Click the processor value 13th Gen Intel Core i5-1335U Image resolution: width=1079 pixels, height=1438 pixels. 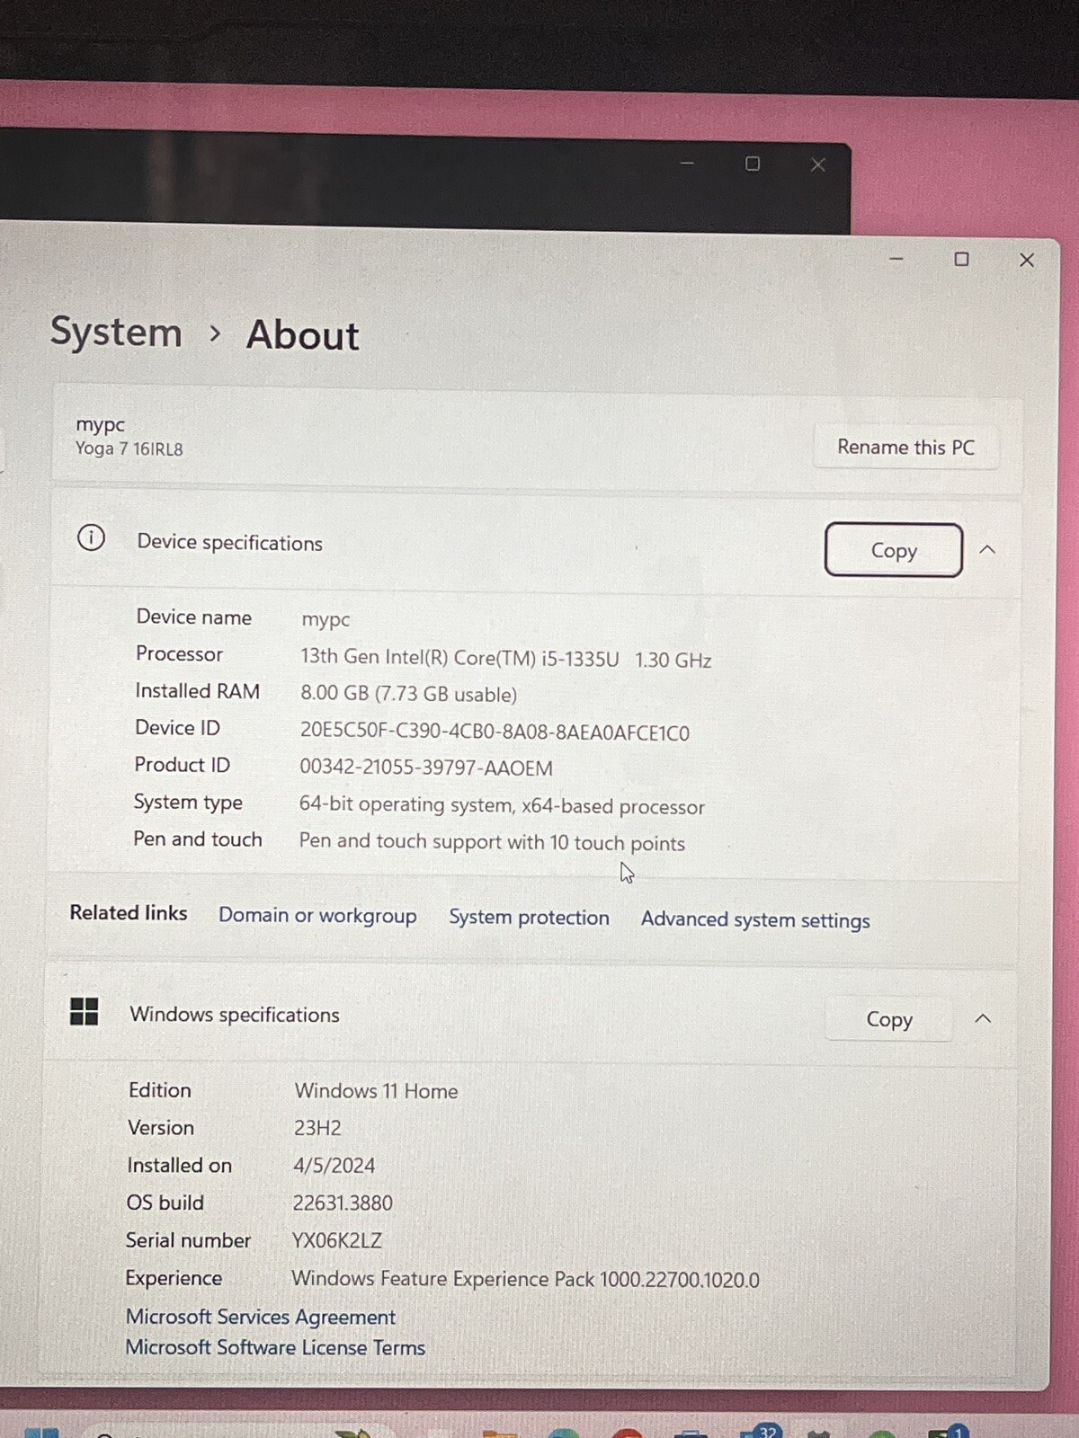505,658
